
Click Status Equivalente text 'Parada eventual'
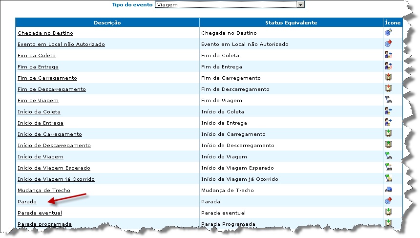[223, 213]
